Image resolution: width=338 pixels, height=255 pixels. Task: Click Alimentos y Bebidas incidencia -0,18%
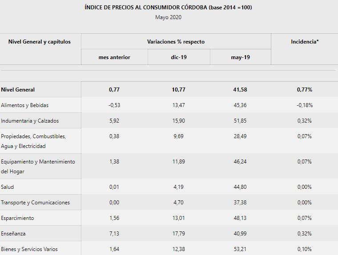(x=305, y=105)
